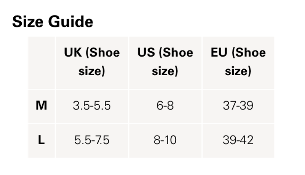Click the US (Shoe size) column header
305x175 pixels.
point(165,62)
